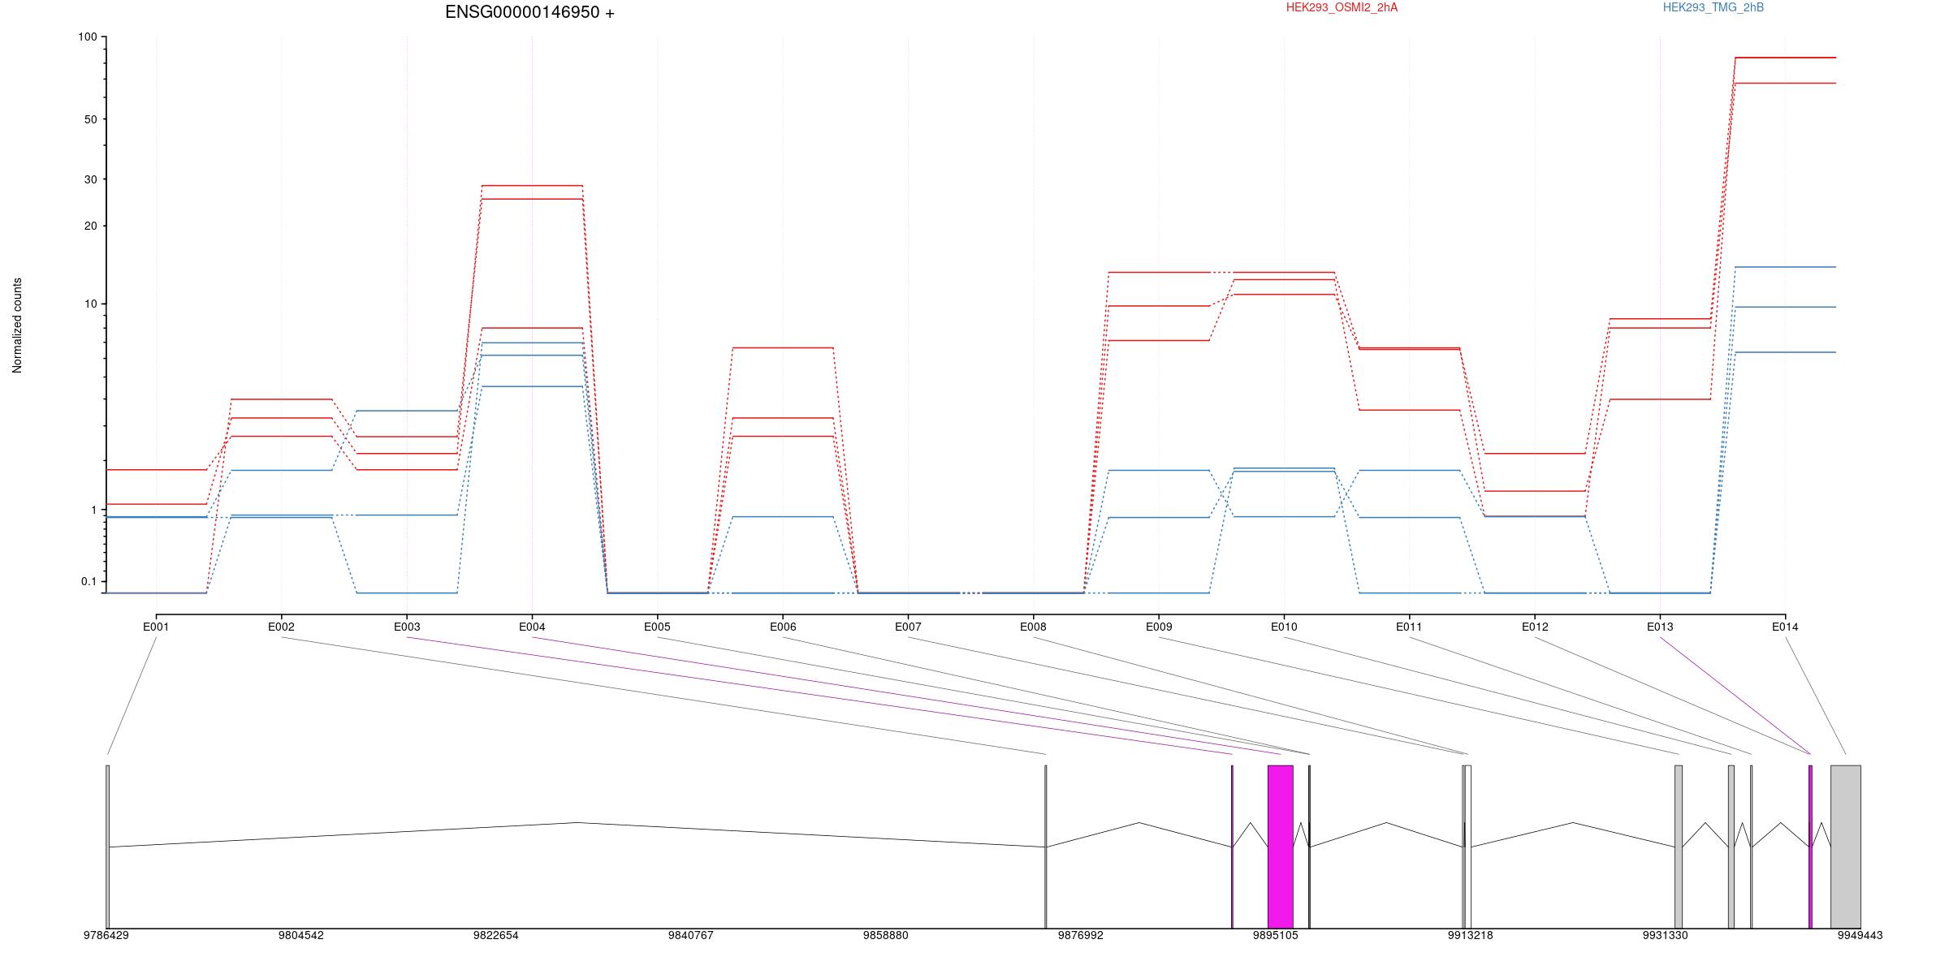
Task: Click the wide magenta exon box in gene model
Action: 1281,847
